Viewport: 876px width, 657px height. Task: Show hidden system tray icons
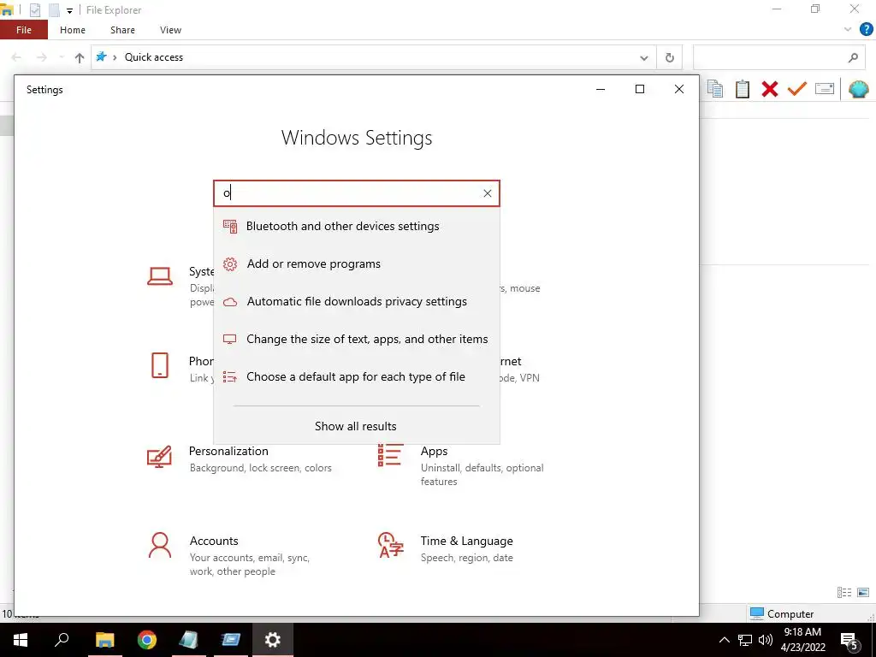tap(724, 640)
